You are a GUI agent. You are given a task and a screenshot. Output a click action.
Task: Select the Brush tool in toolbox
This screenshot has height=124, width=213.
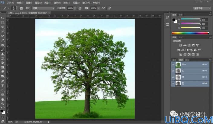tap(2, 49)
